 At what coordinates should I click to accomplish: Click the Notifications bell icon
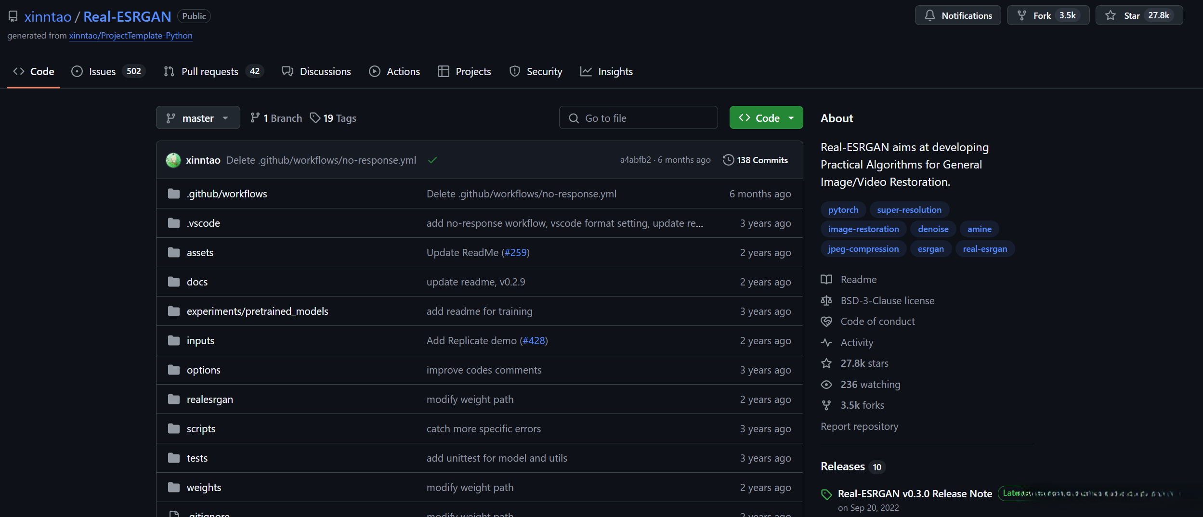929,16
